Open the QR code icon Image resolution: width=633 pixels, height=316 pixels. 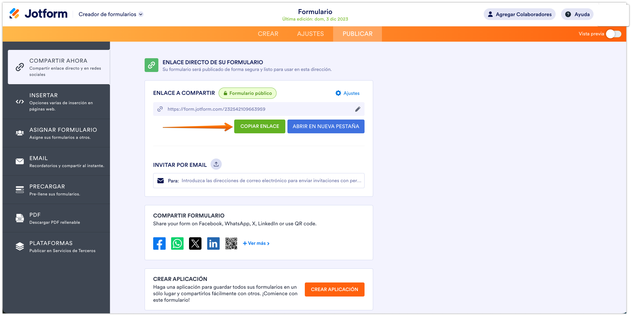click(231, 243)
